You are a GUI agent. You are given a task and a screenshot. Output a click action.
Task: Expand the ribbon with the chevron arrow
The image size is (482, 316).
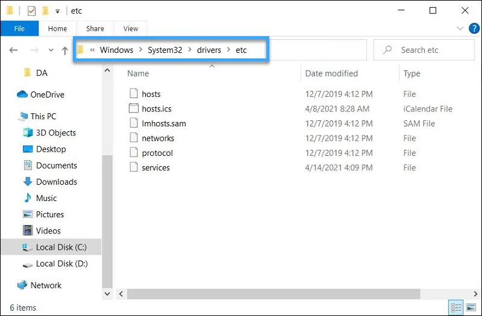click(x=460, y=28)
